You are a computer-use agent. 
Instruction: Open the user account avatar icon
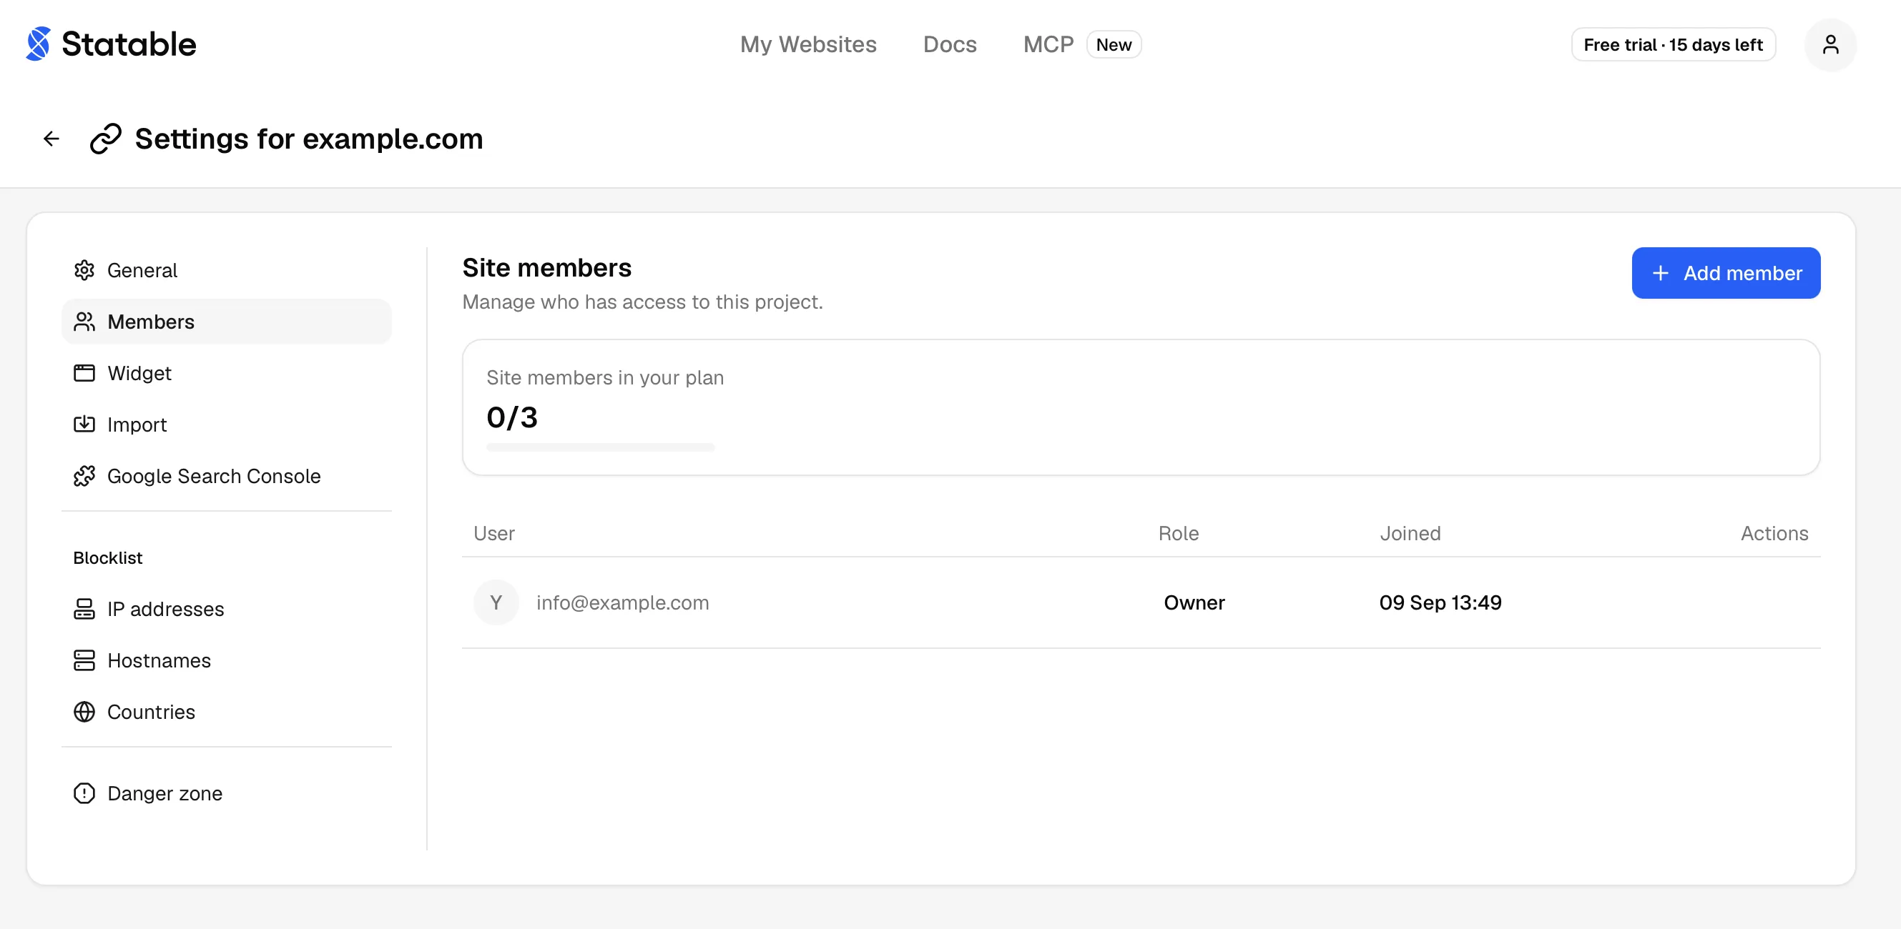[x=1830, y=45]
